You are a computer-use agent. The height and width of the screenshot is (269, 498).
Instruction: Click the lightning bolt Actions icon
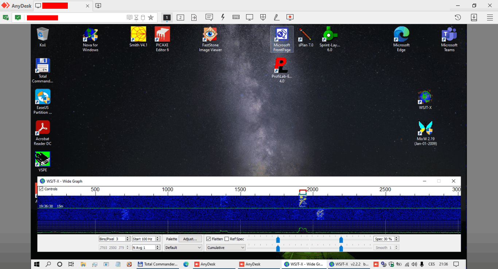coord(223,17)
